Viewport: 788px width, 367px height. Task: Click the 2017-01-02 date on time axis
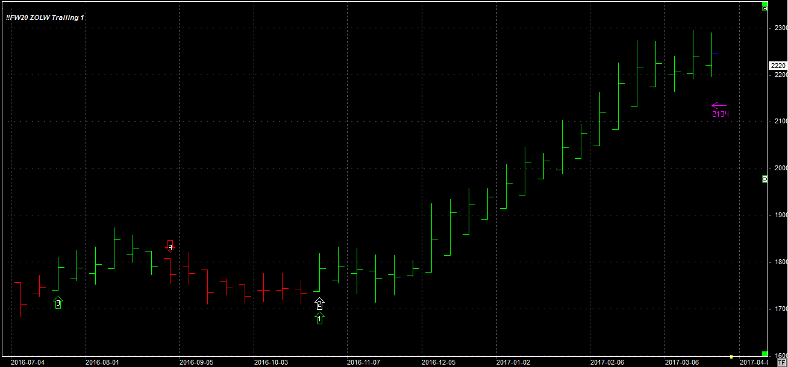click(513, 362)
